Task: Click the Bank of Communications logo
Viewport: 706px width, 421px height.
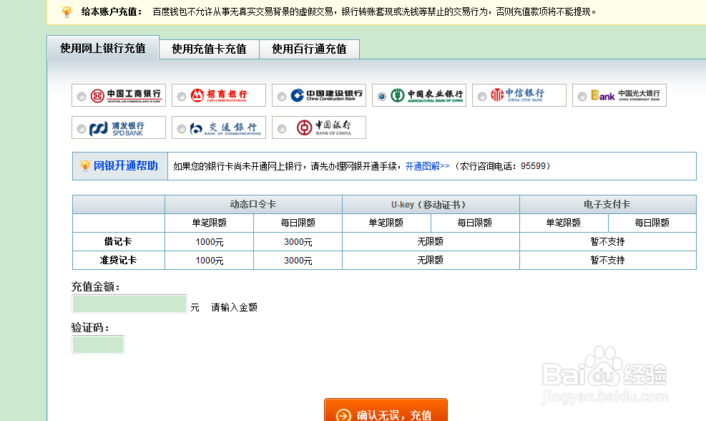Action: point(225,128)
